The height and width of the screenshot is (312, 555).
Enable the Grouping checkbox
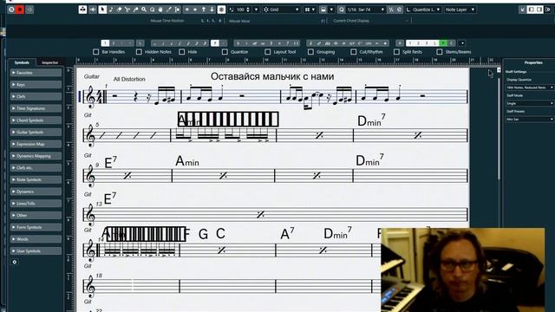[310, 52]
